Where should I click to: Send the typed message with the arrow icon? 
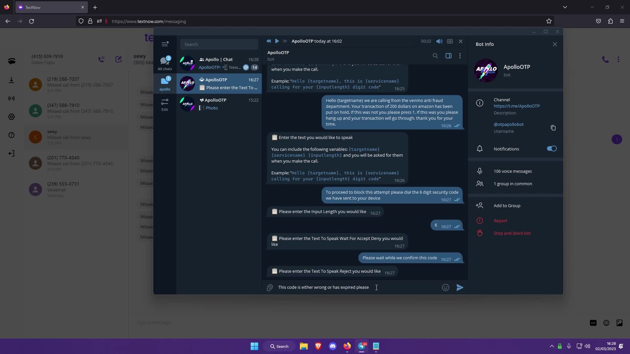pos(460,287)
